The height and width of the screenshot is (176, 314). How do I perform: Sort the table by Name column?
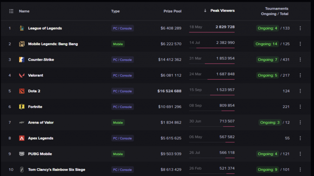24,11
